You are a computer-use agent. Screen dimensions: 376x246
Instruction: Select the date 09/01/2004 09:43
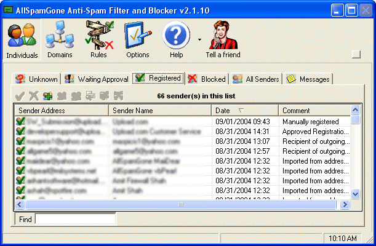[242, 122]
